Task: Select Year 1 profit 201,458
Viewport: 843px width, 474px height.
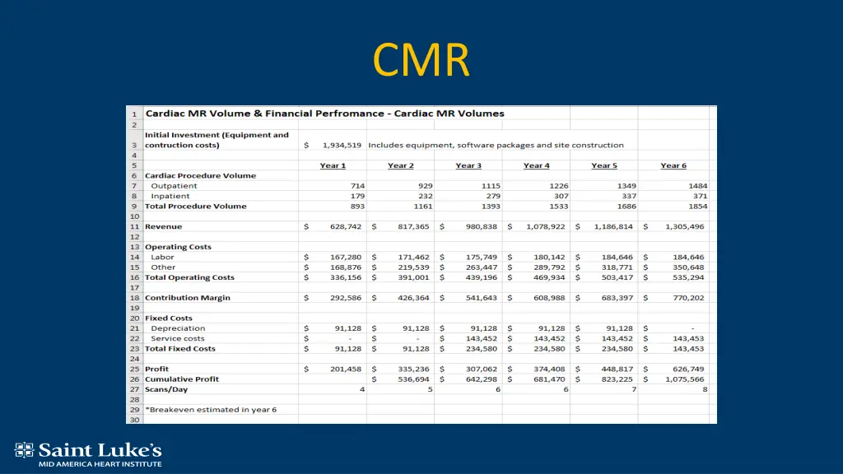Action: pyautogui.click(x=346, y=369)
